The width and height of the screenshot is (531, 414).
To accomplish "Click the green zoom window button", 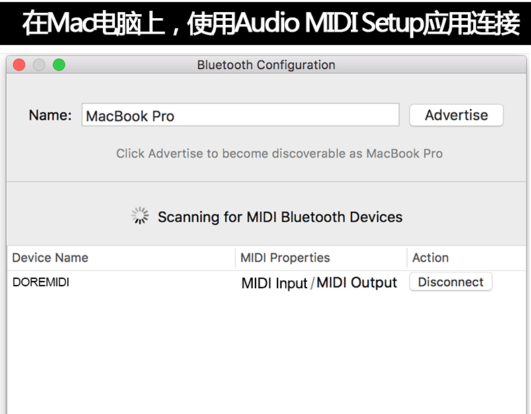I will 59,65.
